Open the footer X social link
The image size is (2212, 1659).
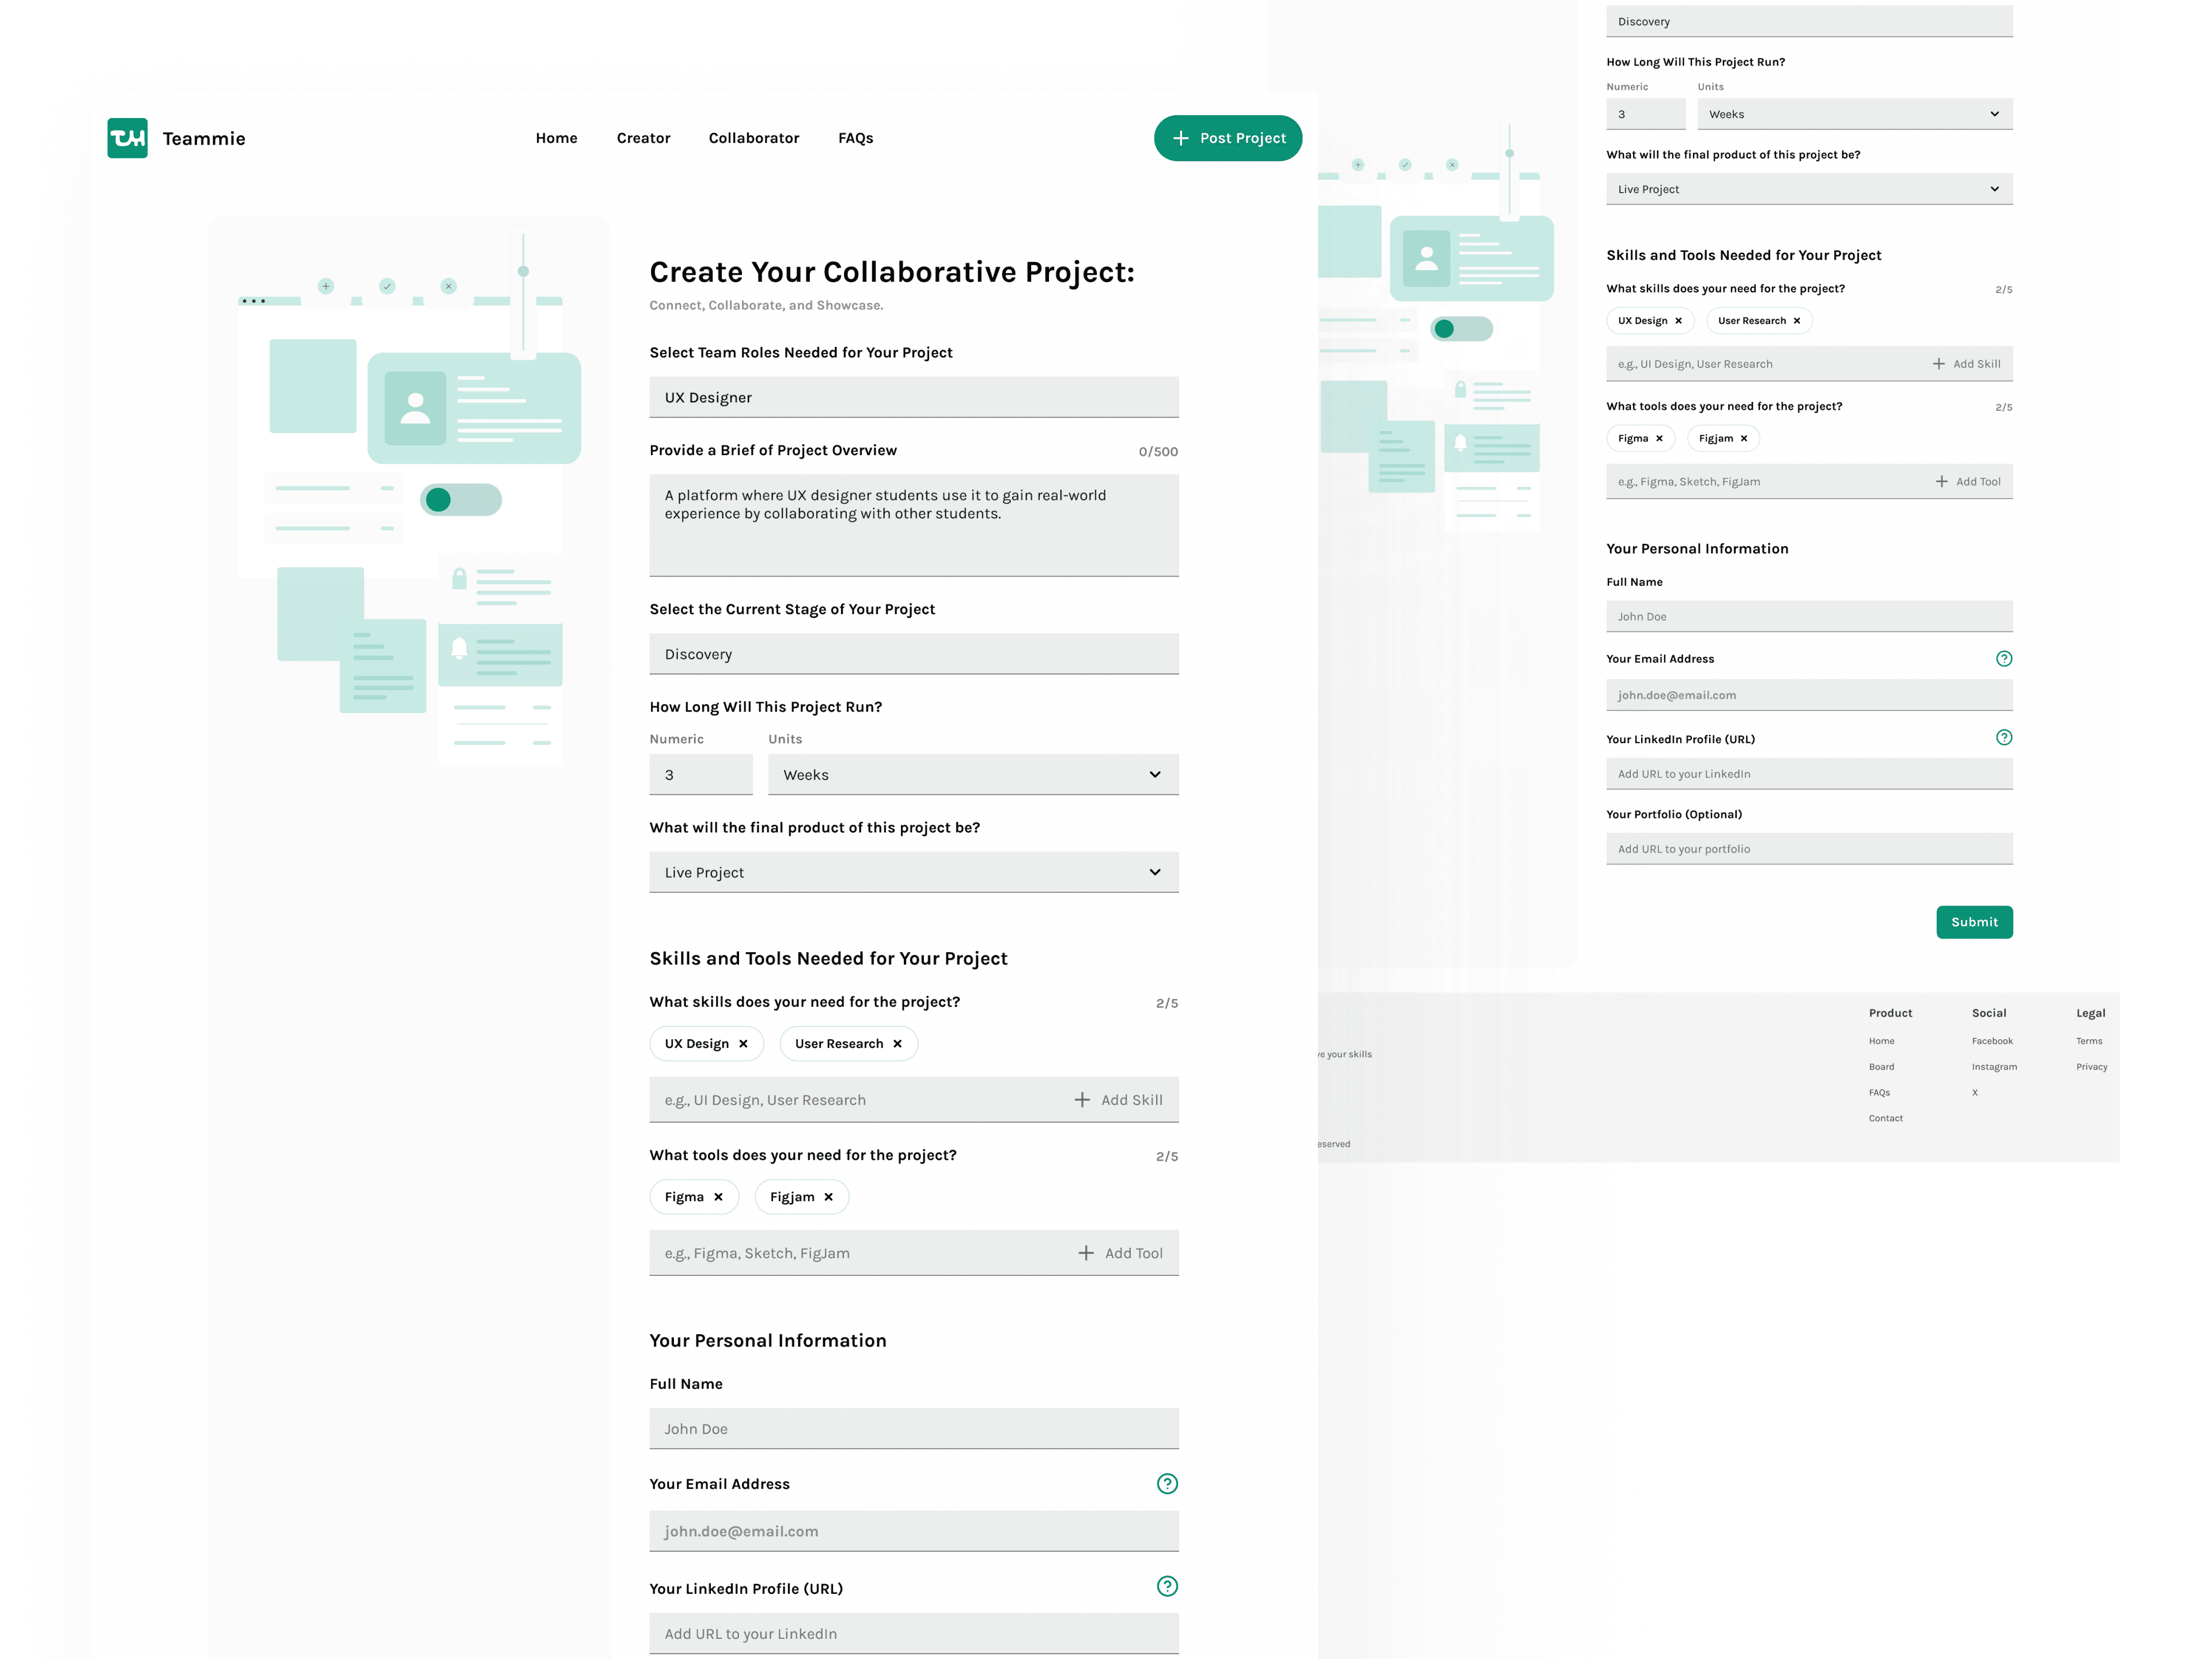(x=1975, y=1093)
